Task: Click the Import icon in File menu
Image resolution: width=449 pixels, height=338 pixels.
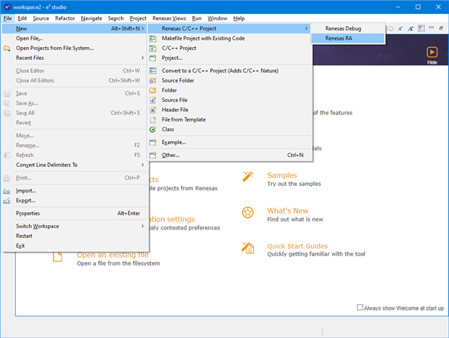Action: pyautogui.click(x=7, y=191)
